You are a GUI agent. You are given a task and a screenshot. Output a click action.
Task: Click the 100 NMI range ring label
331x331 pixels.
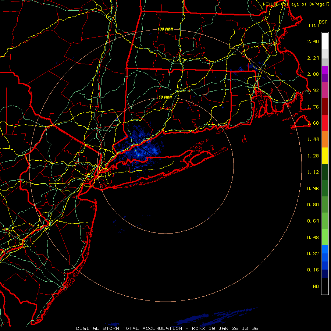coord(165,29)
